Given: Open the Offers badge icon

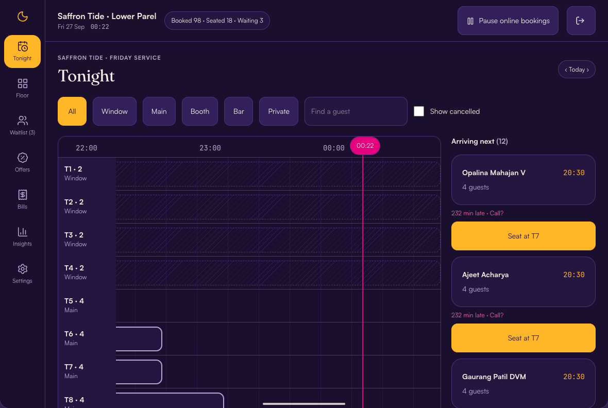Looking at the screenshot, I should (23, 158).
